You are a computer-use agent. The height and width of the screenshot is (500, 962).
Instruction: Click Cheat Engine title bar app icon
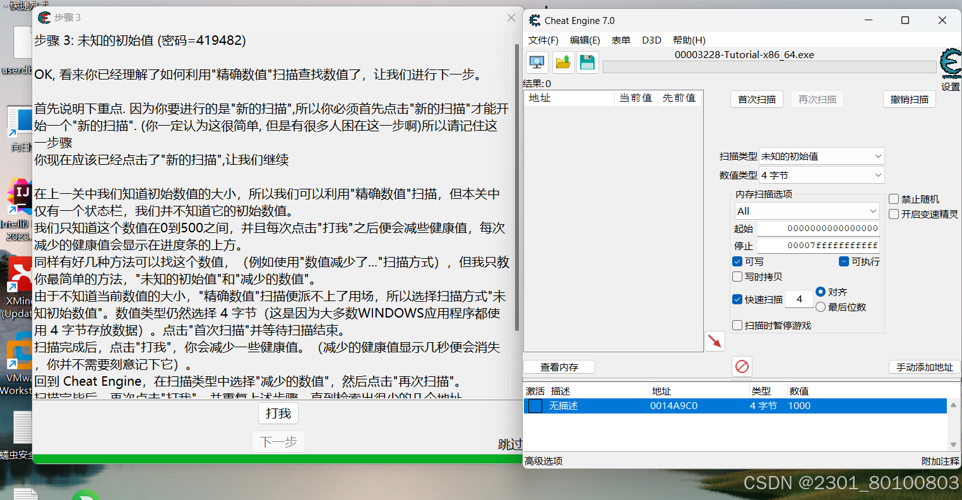click(x=534, y=21)
